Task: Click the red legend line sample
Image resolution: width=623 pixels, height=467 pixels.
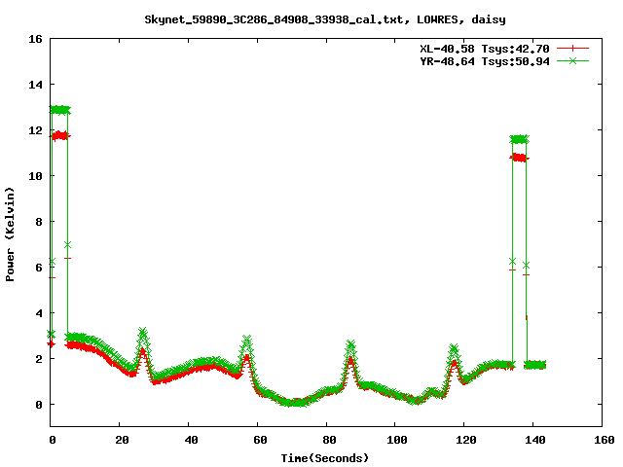Action: pyautogui.click(x=572, y=49)
